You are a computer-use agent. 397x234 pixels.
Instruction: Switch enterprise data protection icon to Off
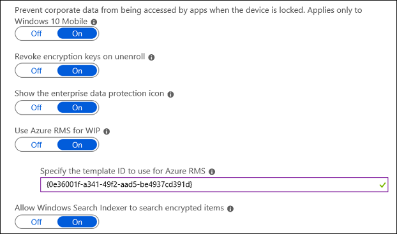(36, 108)
